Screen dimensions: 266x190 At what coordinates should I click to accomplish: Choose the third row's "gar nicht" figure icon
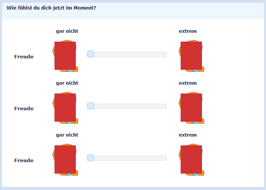click(65, 159)
